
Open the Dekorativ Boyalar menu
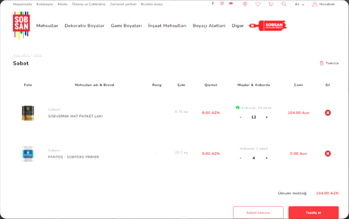tap(85, 26)
